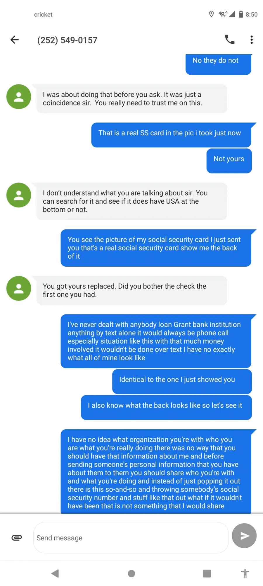
Task: Tap avatar next to 'I don't understand' message
Action: point(19,195)
